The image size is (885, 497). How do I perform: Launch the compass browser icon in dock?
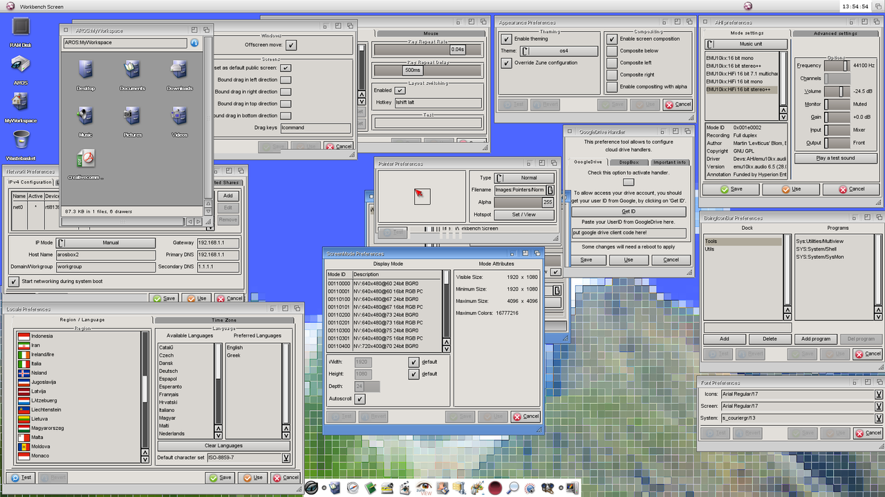point(353,488)
